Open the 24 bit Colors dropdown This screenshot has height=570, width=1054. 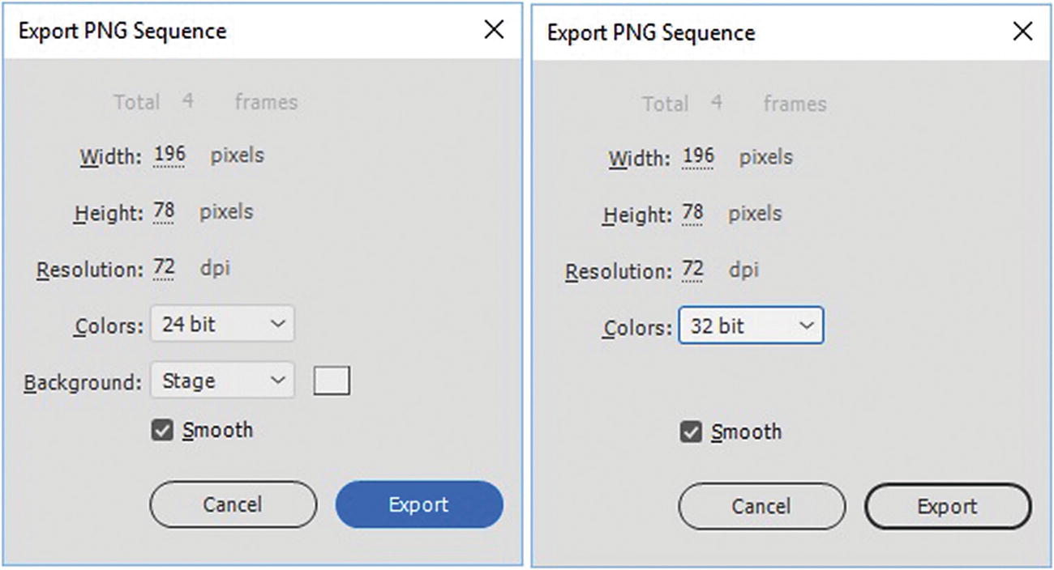[222, 325]
